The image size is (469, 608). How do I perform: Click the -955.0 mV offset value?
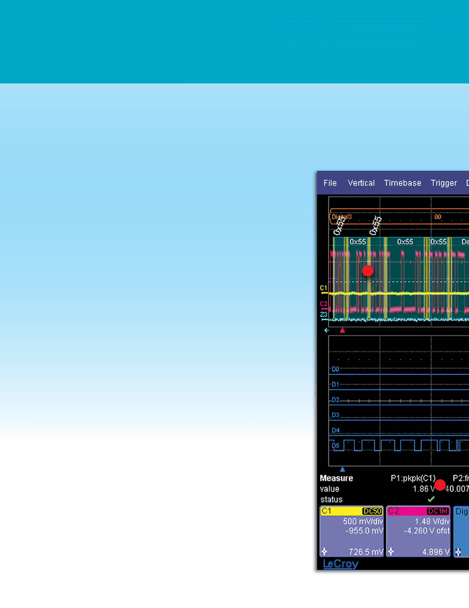[364, 531]
